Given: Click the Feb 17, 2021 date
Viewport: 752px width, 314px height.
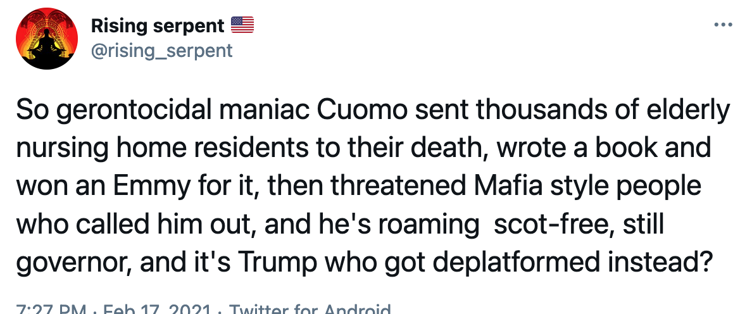Looking at the screenshot, I should click(x=158, y=308).
